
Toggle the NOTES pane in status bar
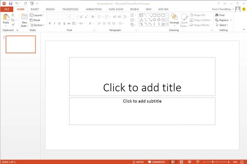(138, 162)
